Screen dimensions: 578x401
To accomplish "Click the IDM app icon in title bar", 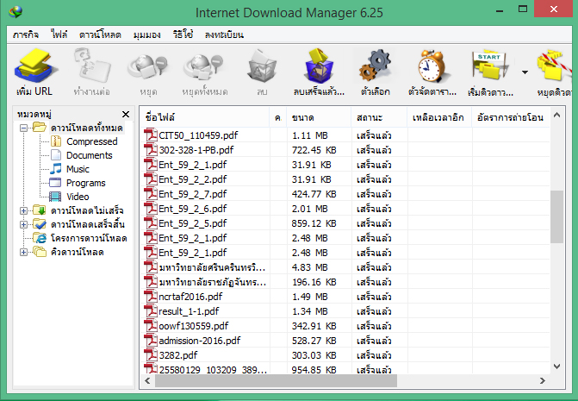I will coord(16,12).
